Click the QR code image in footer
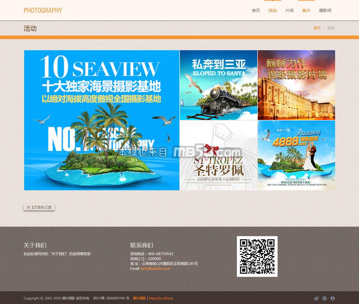359x304 pixels. [257, 256]
